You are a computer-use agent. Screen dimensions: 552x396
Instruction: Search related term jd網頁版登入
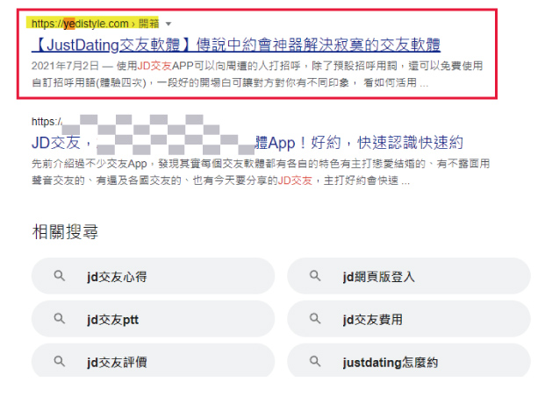click(x=409, y=277)
